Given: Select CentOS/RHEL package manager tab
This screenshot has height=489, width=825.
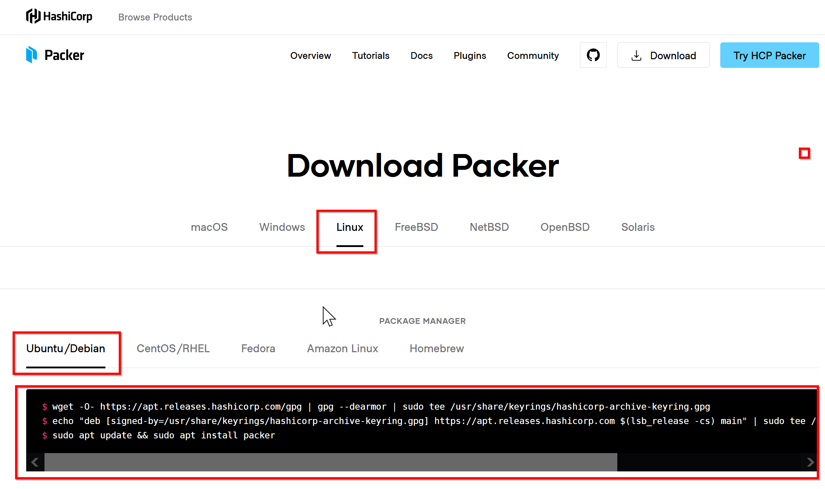Looking at the screenshot, I should pos(173,349).
